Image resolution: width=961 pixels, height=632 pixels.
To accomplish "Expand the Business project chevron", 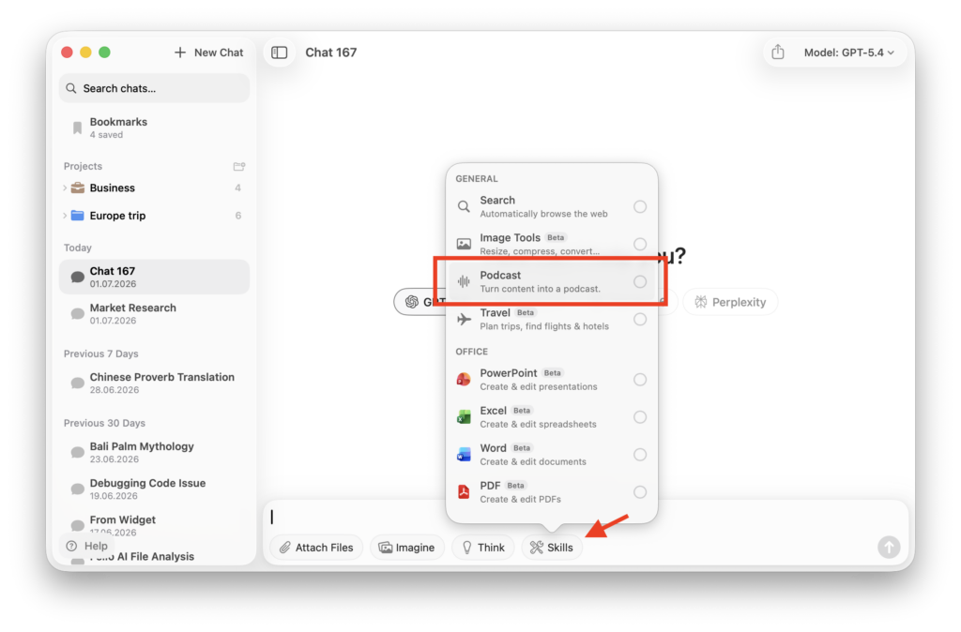I will [65, 188].
